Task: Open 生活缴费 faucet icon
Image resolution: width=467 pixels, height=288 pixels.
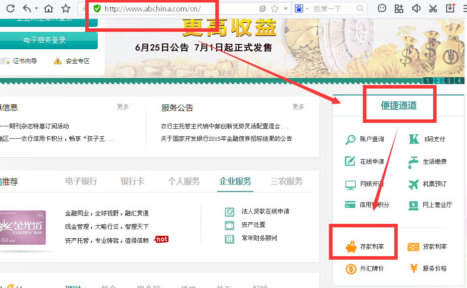Action: 414,162
